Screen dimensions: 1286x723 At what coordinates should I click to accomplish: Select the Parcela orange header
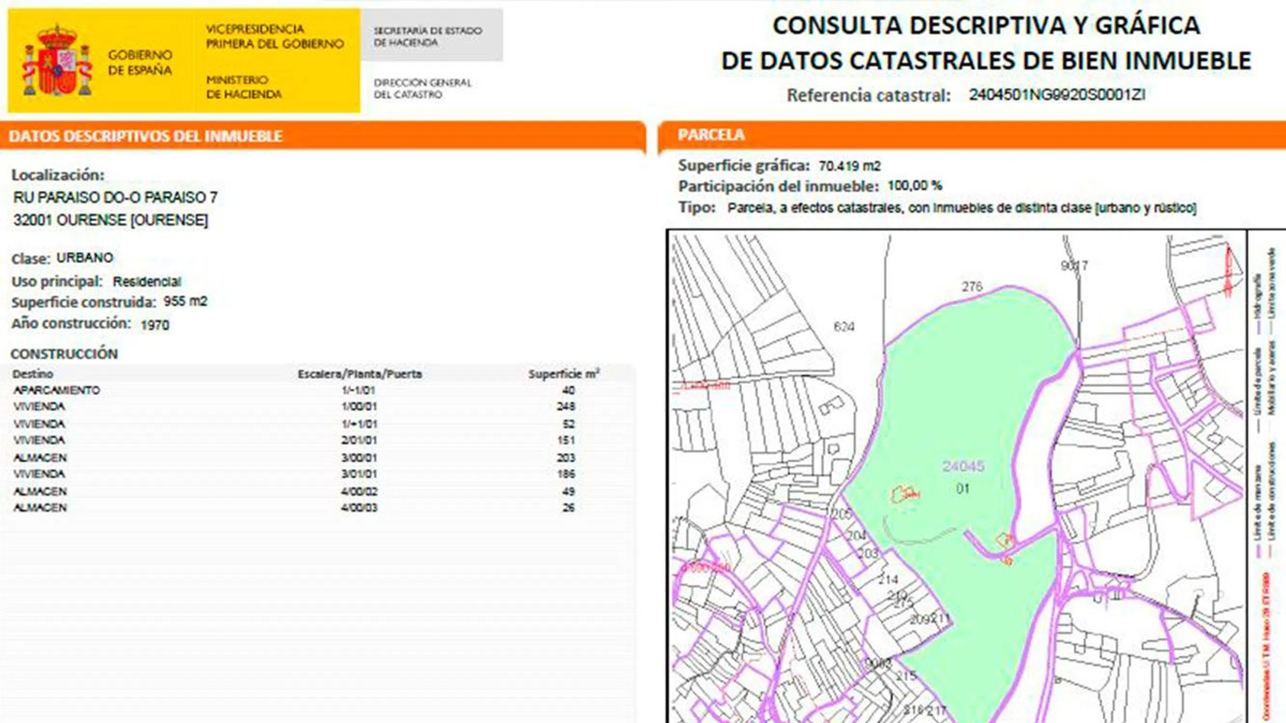click(711, 135)
